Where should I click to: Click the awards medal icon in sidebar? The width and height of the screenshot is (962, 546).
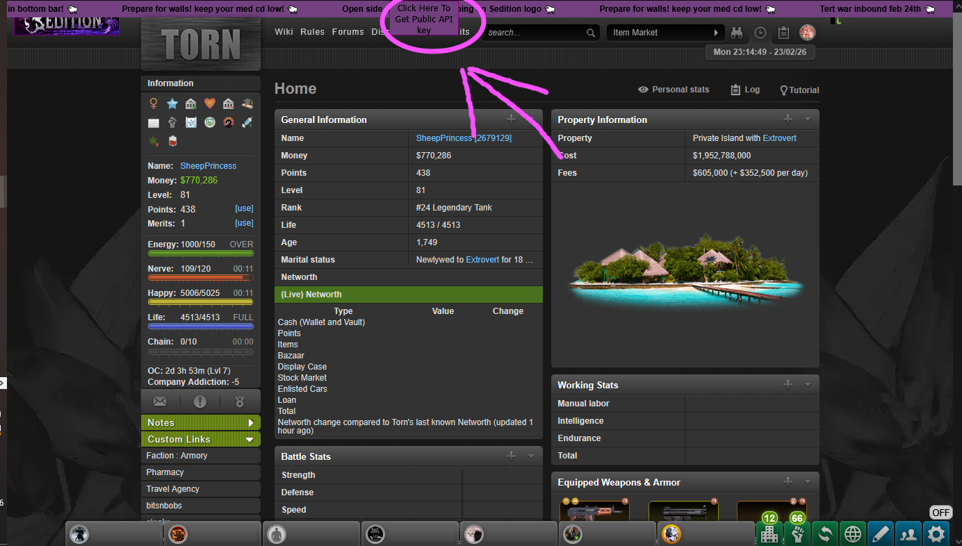240,402
